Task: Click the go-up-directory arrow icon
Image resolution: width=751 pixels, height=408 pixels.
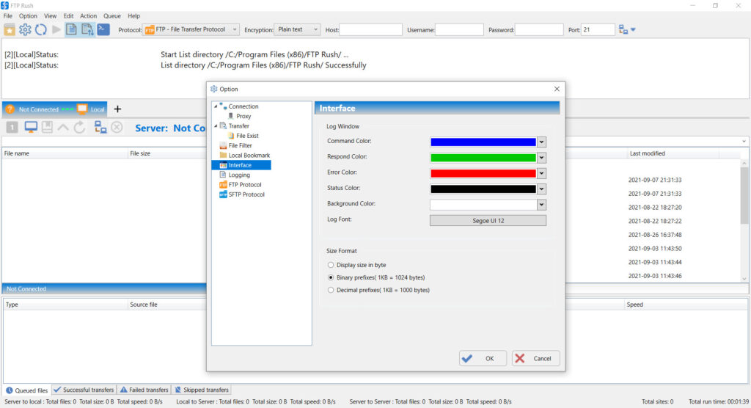Action: [63, 127]
